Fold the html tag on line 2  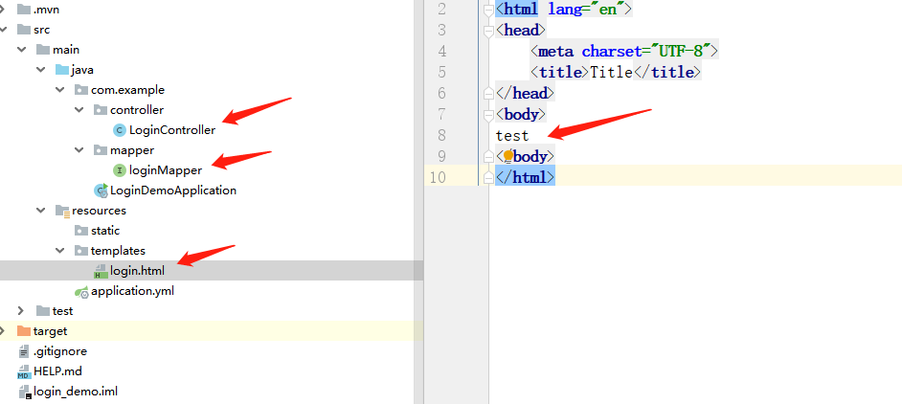[x=488, y=10]
